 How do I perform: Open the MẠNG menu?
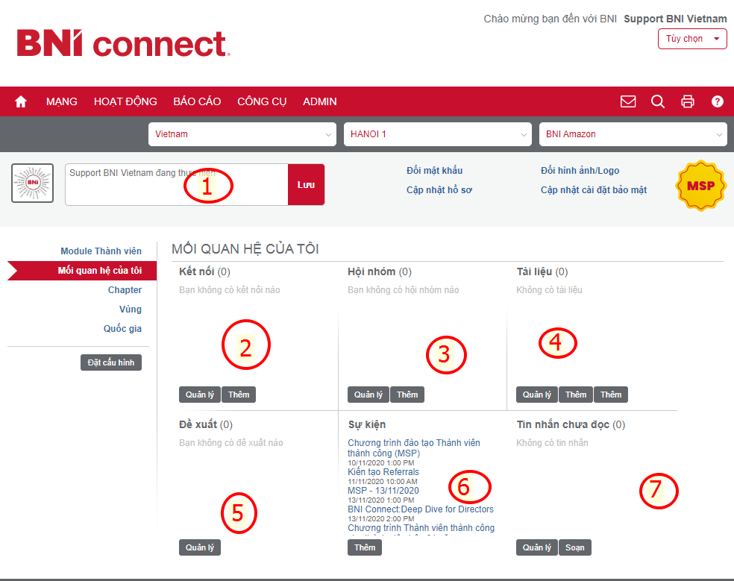point(62,101)
